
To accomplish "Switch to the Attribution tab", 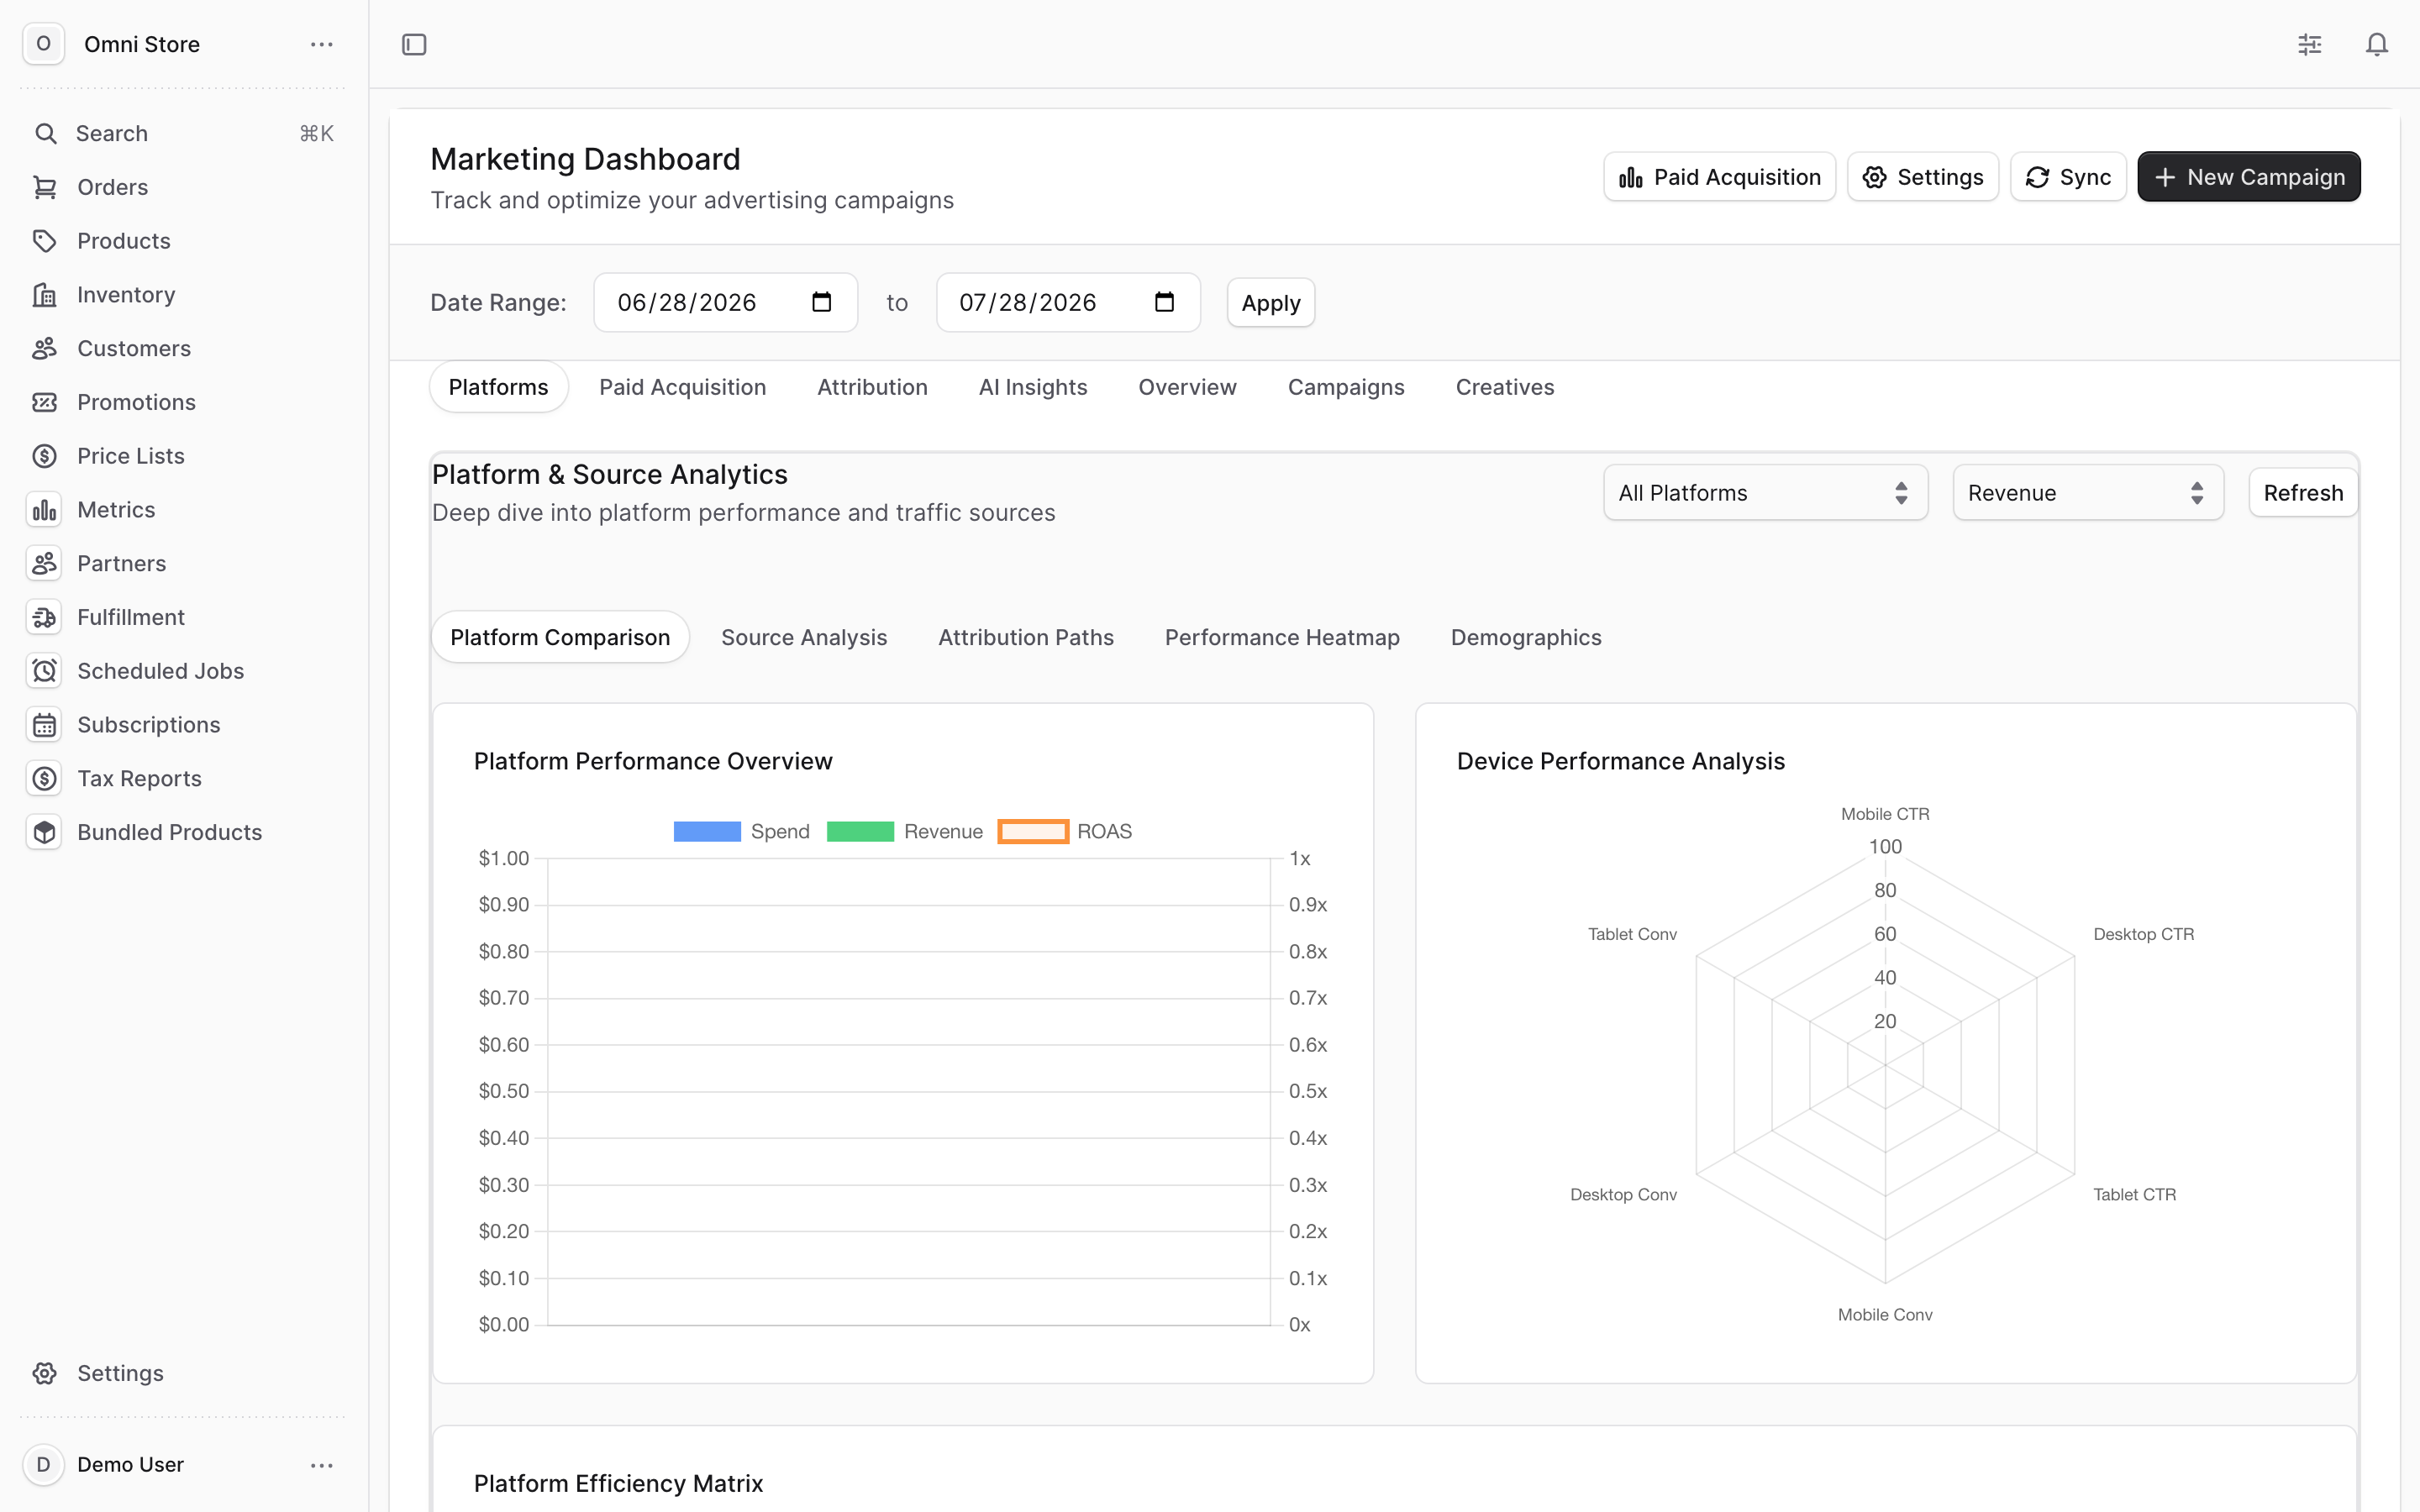I will (873, 387).
